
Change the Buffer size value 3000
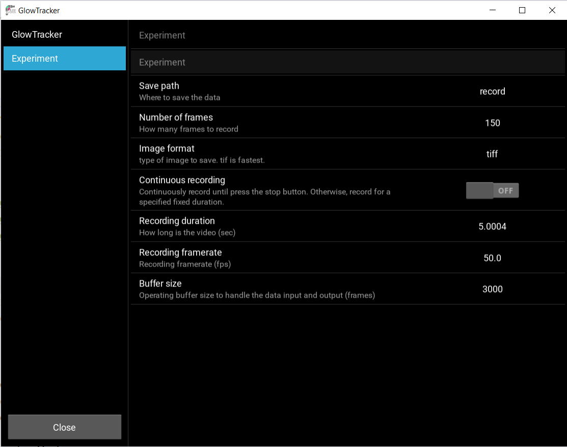pos(493,289)
